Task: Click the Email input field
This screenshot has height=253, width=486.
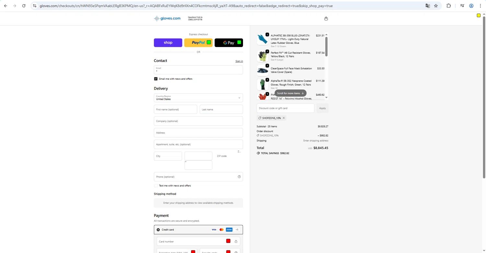Action: pyautogui.click(x=198, y=70)
